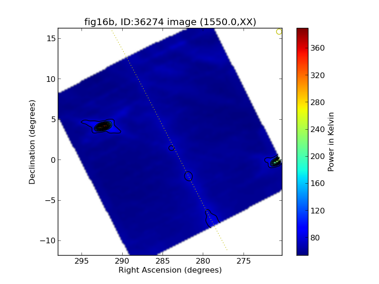Click the 'Right Ascension (degrees)' axis label
The height and width of the screenshot is (284, 379).
click(170, 270)
